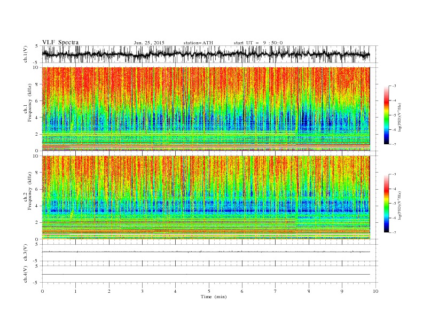
Task: Click the "10" kHz tick on ch.2 spectrogram
Action: pos(36,156)
